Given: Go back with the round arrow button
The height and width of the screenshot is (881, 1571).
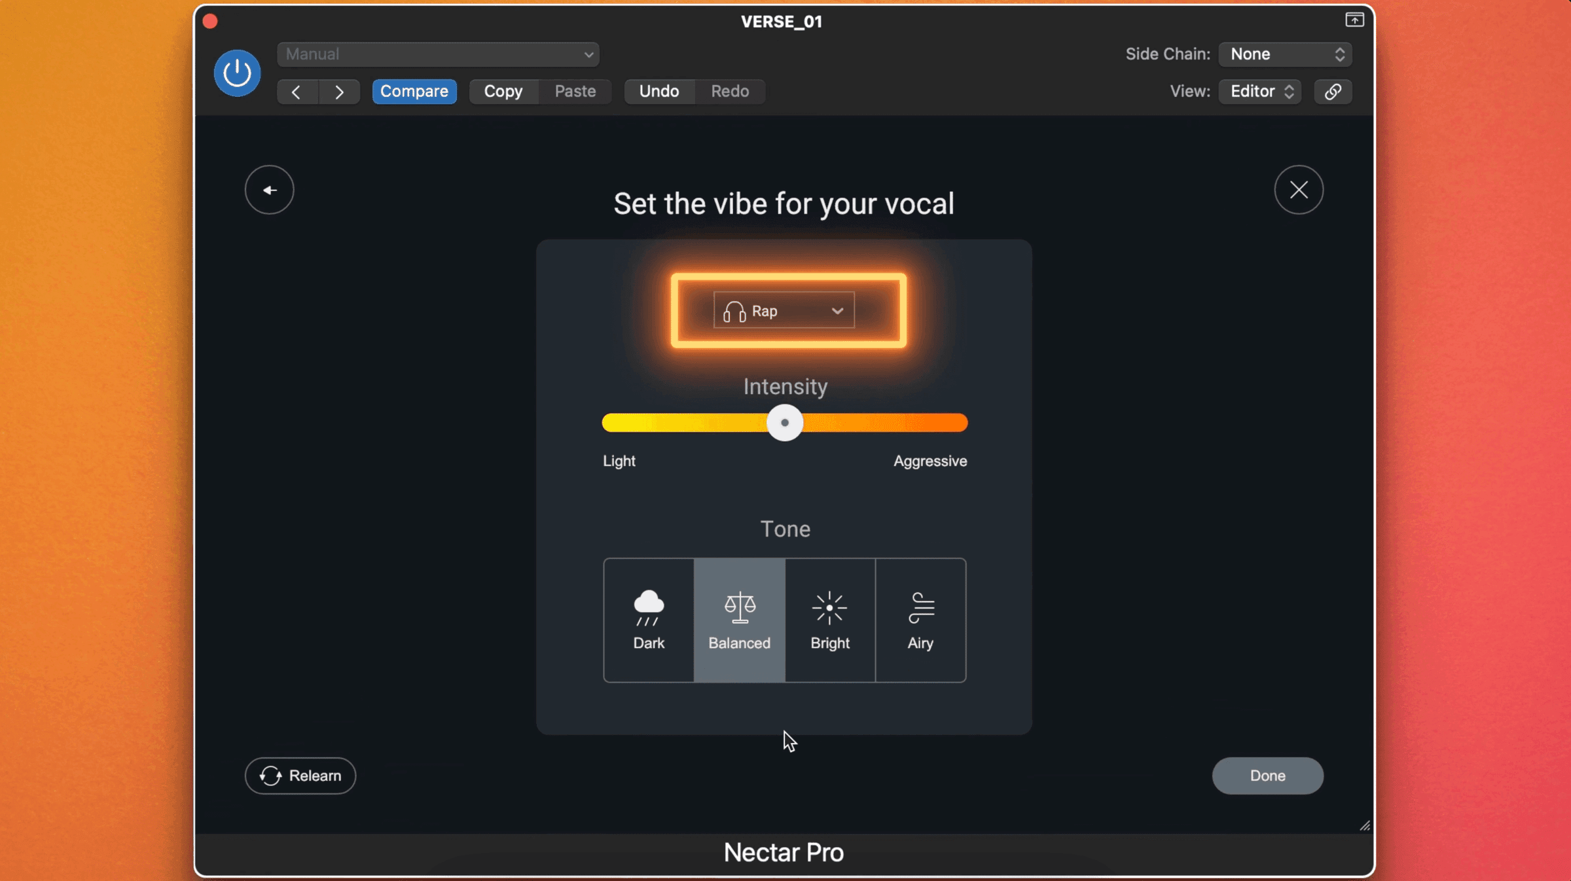Looking at the screenshot, I should pyautogui.click(x=270, y=190).
